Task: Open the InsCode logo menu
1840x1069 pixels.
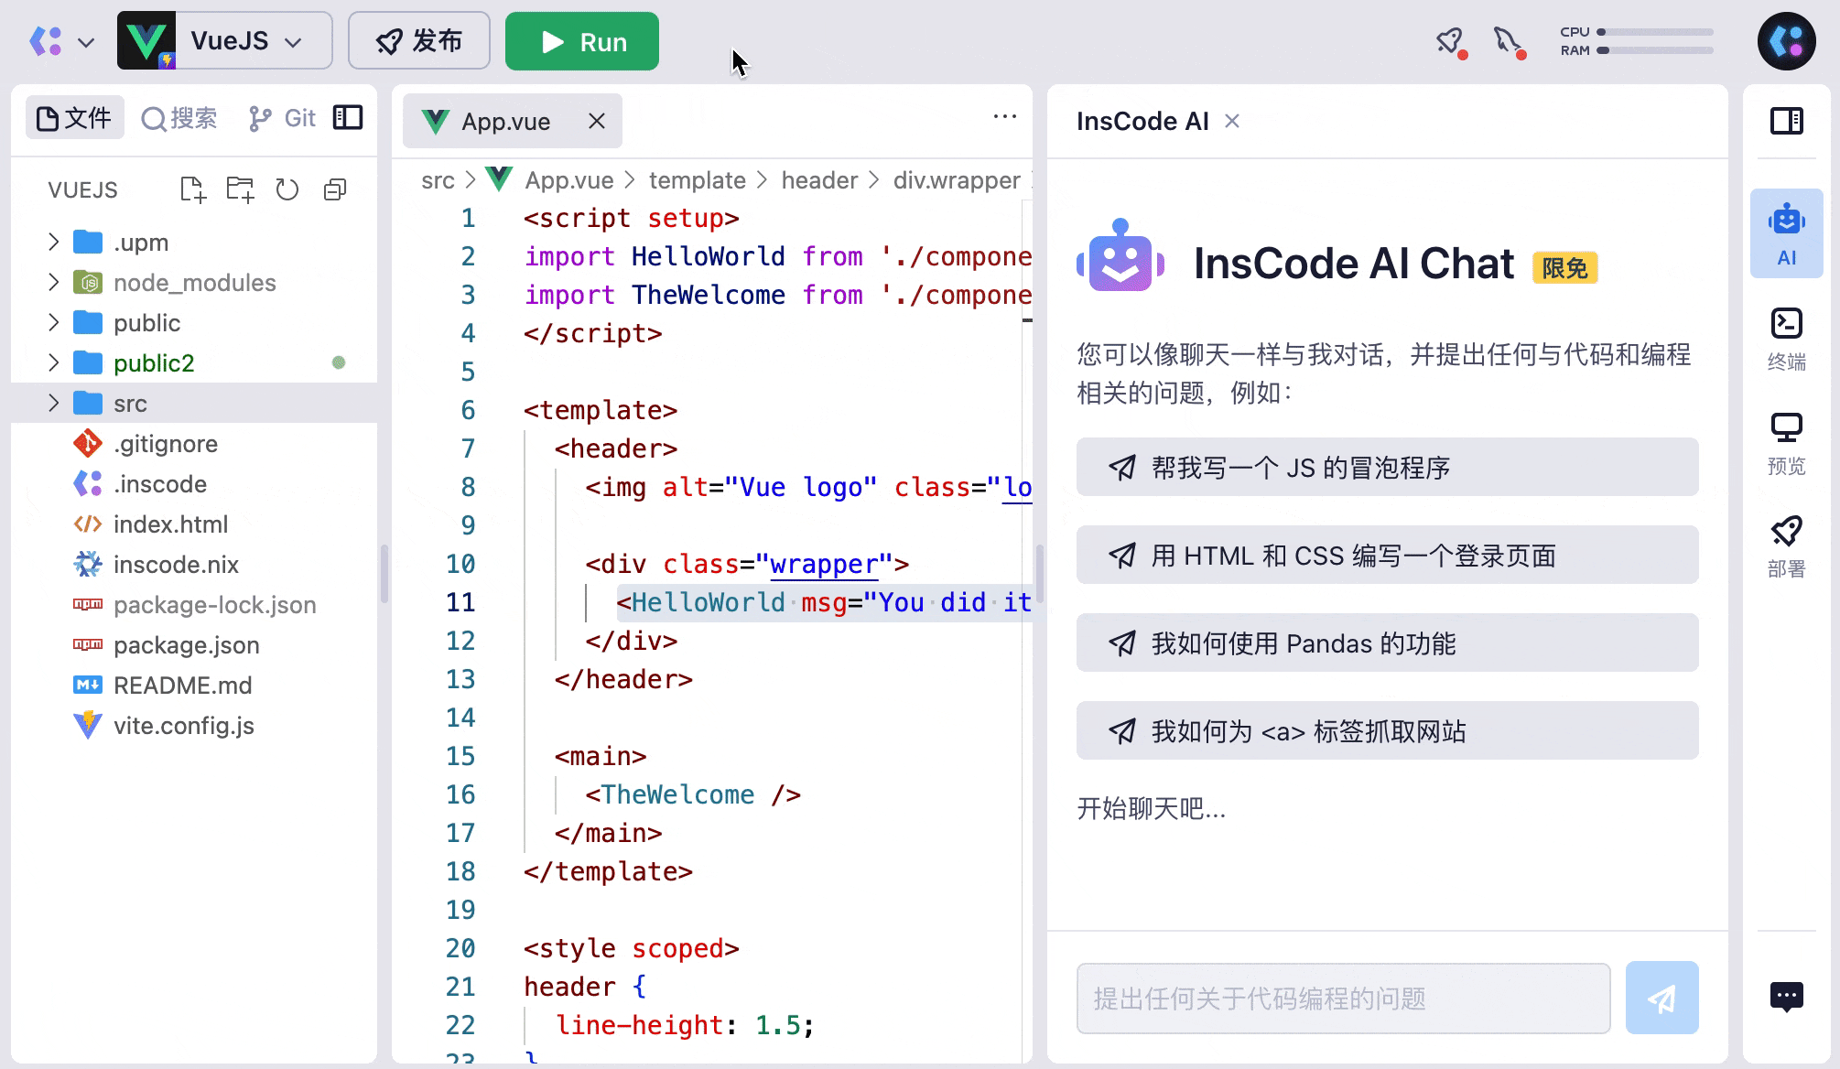Action: (x=46, y=41)
